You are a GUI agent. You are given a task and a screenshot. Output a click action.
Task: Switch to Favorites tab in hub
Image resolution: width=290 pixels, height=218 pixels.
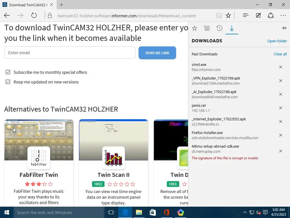coord(194,28)
